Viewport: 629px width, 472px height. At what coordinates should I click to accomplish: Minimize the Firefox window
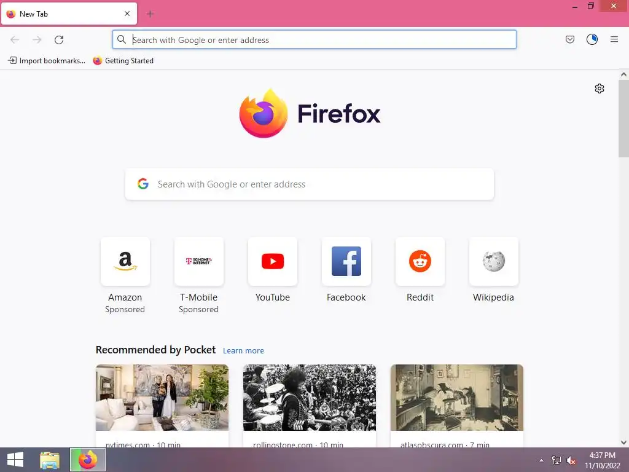[575, 6]
